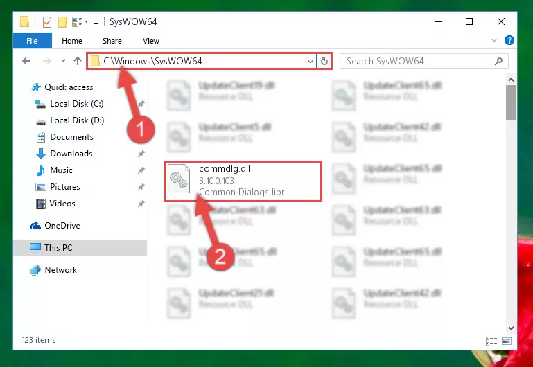Open the recent locations dropdown arrow
Screen dimensions: 533x367
[63, 61]
